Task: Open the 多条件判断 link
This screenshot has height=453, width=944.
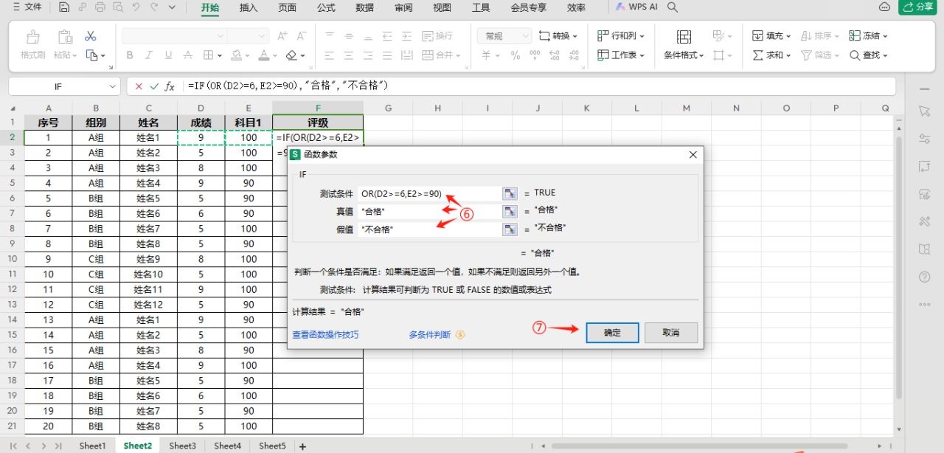Action: (429, 334)
